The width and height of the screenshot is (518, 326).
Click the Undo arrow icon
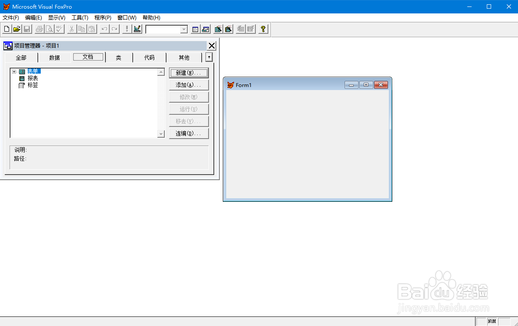[104, 29]
